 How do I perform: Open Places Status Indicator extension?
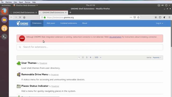(35, 86)
